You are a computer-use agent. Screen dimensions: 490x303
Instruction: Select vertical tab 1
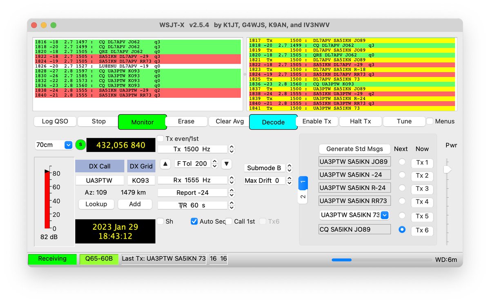[303, 183]
